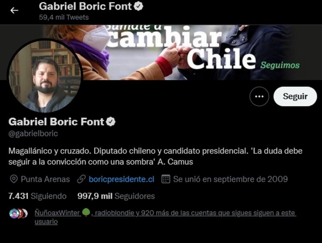322x243 pixels.
Task: Open ÑuñoaxWinter mutual follower link
Action: (57, 213)
